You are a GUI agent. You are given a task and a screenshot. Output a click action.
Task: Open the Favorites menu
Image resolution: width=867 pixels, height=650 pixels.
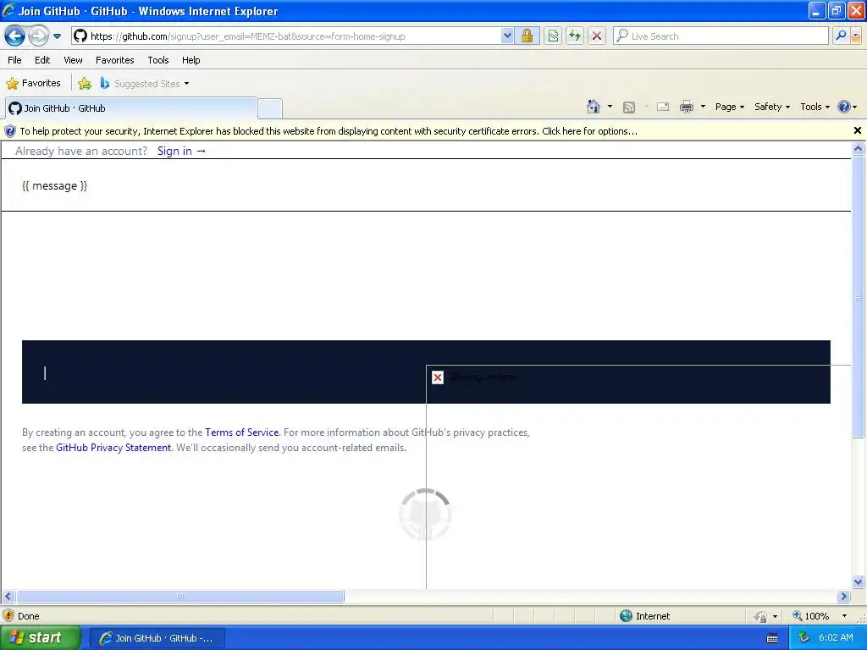tap(115, 60)
